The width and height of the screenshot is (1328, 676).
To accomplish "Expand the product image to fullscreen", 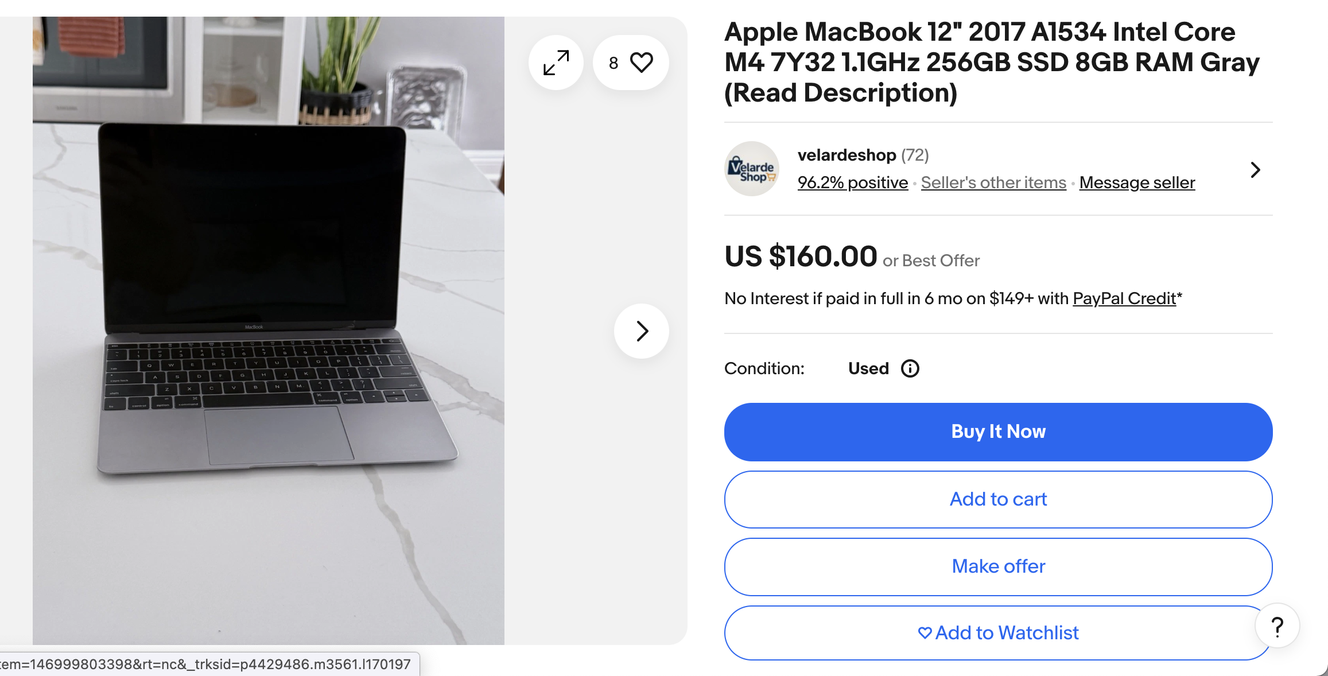I will [x=556, y=63].
